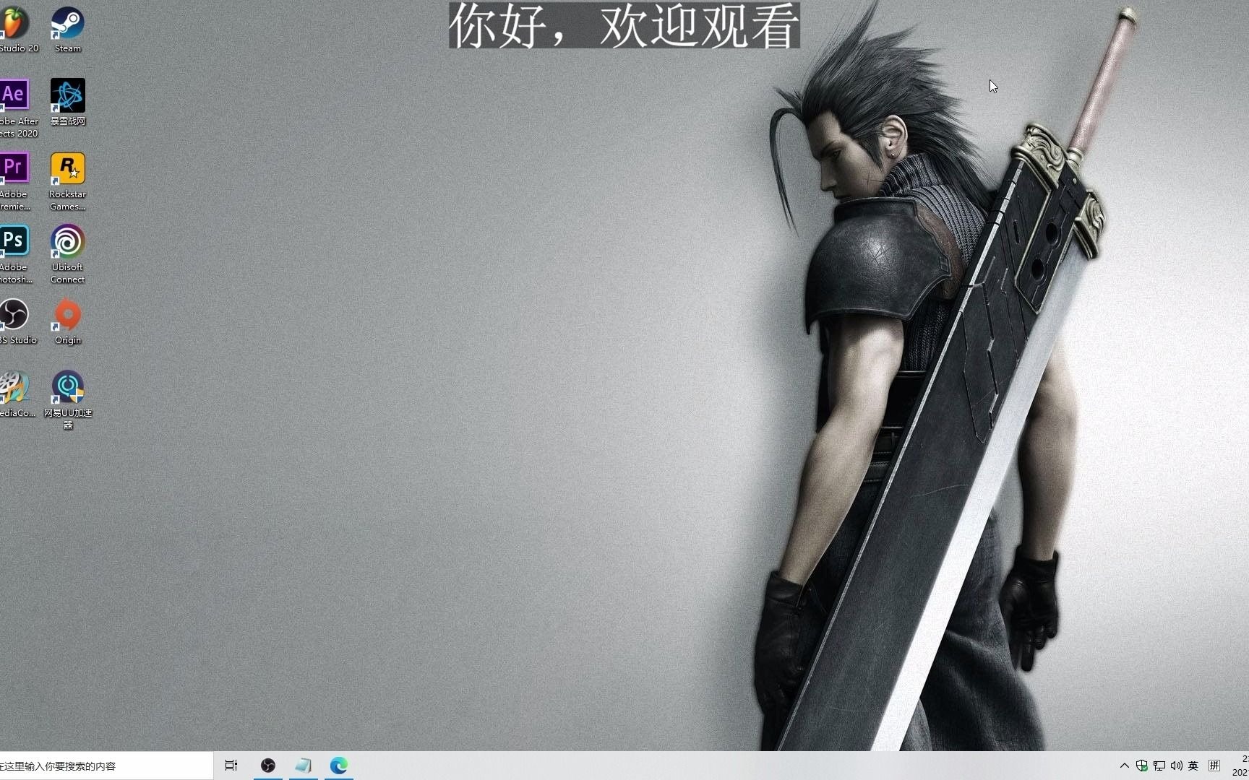Screen dimensions: 1249x780
Task: Open Microsoft Edge from the taskbar
Action: [339, 766]
